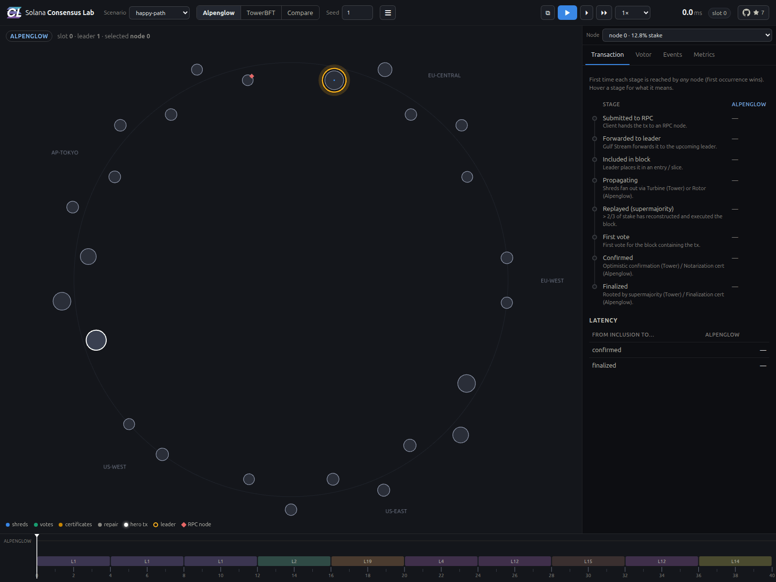This screenshot has width=776, height=582.
Task: Open the GitHub stars link
Action: click(x=753, y=13)
